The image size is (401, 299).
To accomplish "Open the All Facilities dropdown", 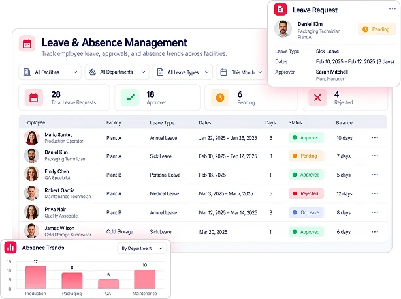I will click(x=50, y=72).
